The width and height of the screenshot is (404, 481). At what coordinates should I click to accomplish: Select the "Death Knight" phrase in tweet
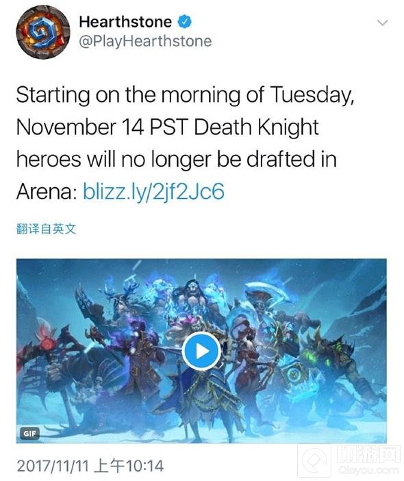coord(257,127)
